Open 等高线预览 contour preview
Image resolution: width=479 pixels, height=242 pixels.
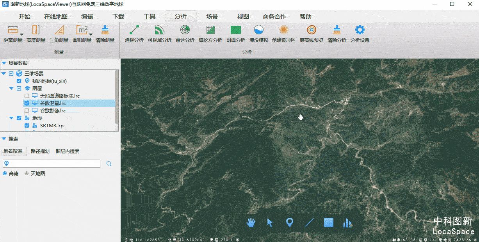311,34
